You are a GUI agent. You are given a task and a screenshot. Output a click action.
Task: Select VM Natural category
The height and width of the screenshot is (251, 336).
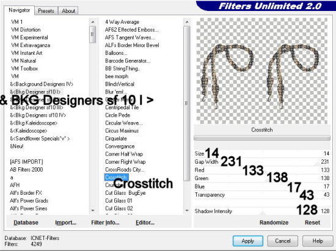[x=24, y=61]
